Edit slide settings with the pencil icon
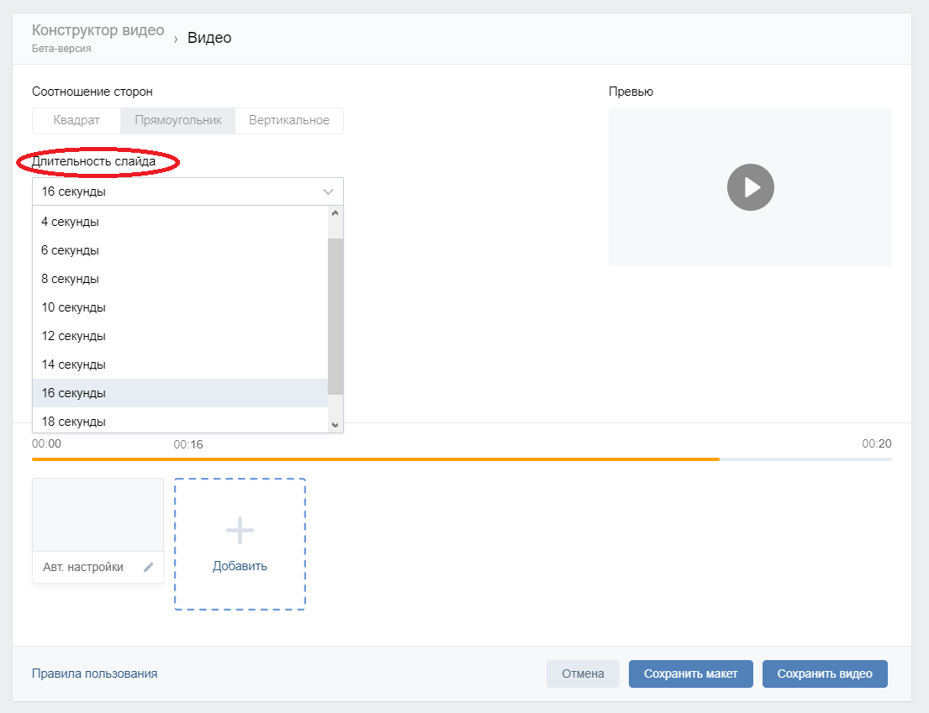This screenshot has height=713, width=929. [x=148, y=567]
